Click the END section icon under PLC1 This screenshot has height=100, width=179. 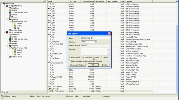coord(15,28)
